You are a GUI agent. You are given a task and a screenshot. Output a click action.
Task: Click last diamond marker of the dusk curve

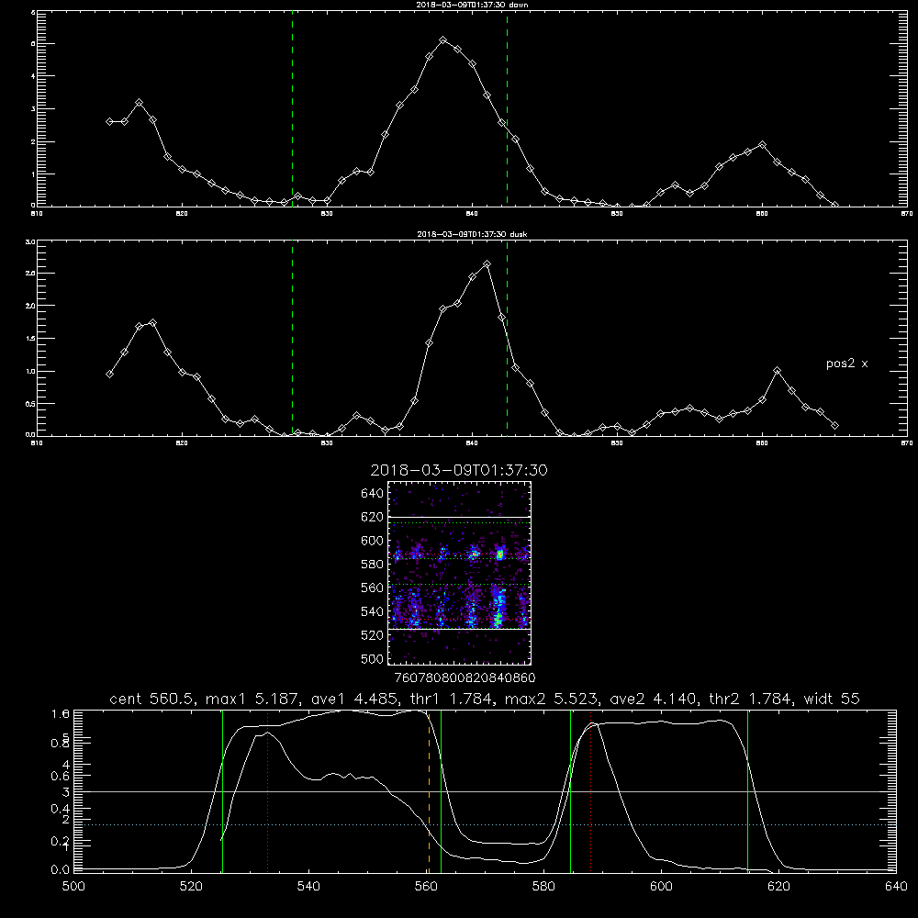pyautogui.click(x=834, y=426)
